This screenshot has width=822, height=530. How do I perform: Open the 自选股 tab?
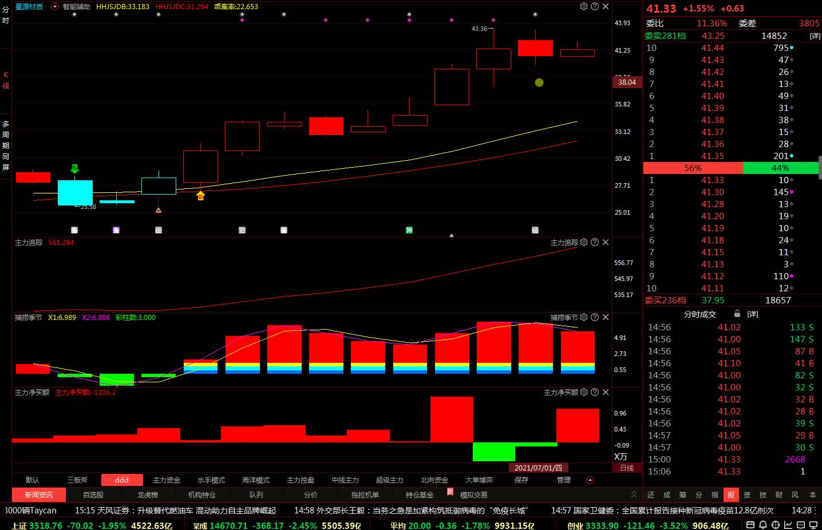coord(93,495)
